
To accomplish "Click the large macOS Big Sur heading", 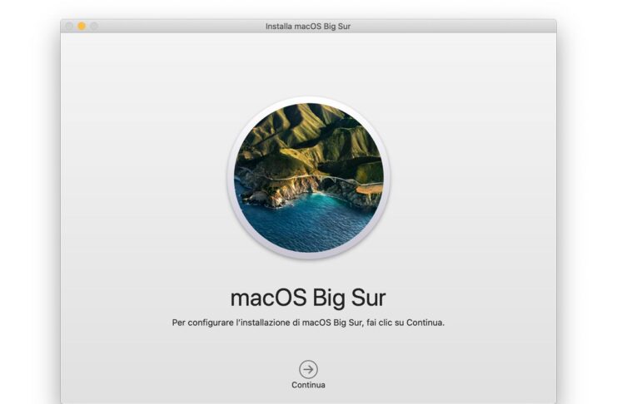I will [x=308, y=298].
